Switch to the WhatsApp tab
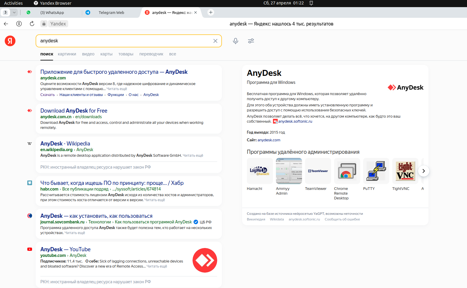 tap(52, 12)
